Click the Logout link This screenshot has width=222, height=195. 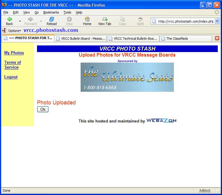coord(11,77)
